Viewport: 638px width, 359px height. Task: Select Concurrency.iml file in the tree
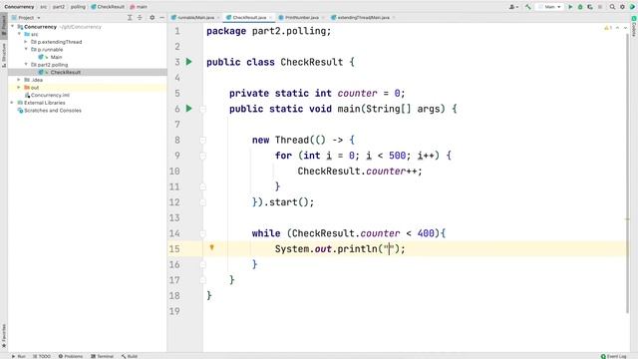(50, 95)
